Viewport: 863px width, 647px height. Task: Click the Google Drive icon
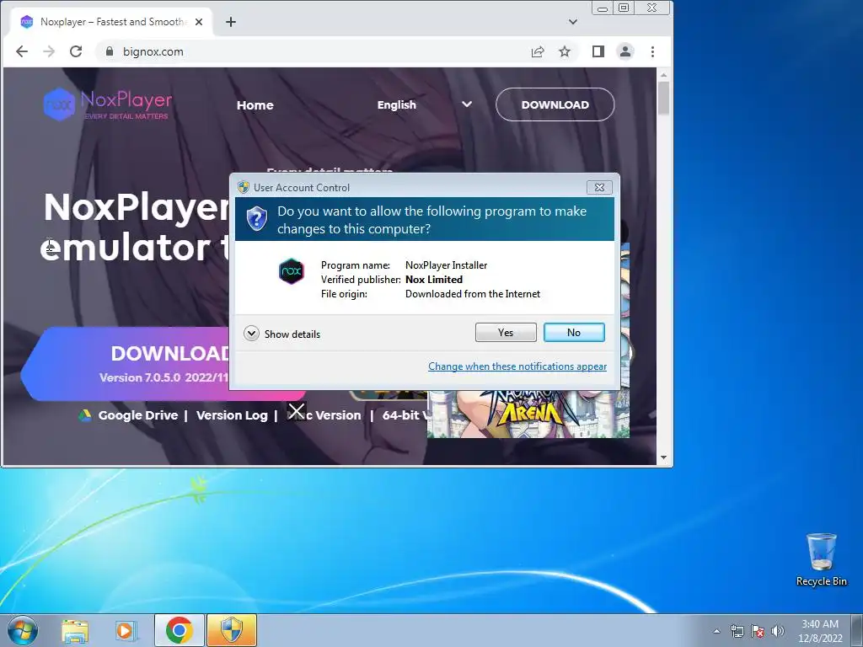85,415
